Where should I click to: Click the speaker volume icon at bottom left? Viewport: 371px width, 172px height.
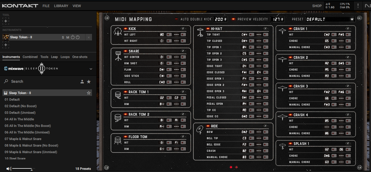9,168
